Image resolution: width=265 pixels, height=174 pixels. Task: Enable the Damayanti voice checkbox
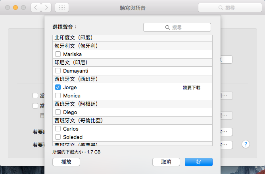[x=58, y=71]
